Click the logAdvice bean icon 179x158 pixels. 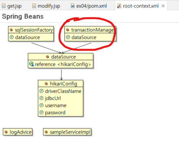click(6, 132)
